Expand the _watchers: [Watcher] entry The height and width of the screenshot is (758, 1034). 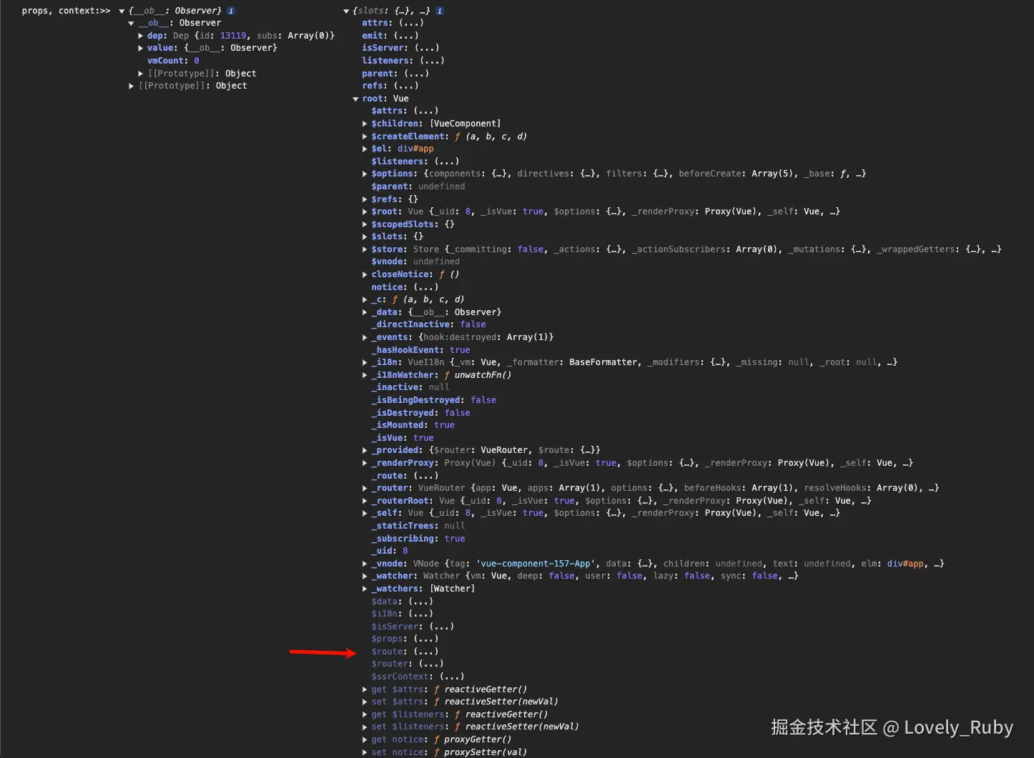point(365,589)
